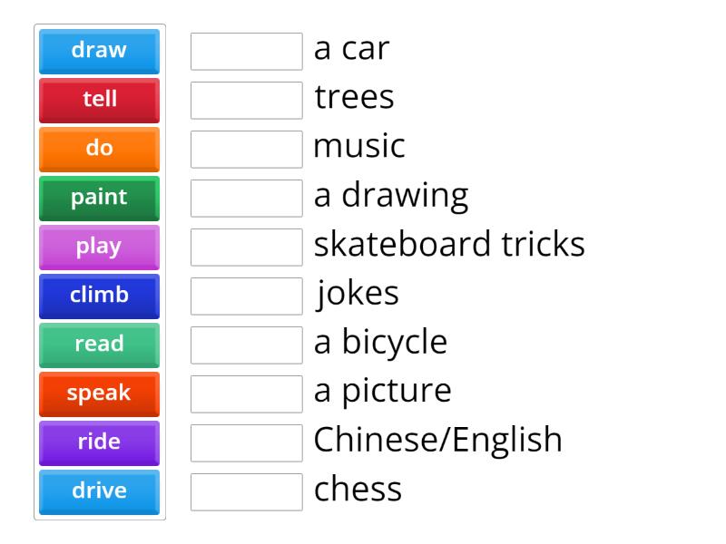Screen dimensions: 726x544
Task: Click the purple "play" word tile
Action: (x=100, y=247)
